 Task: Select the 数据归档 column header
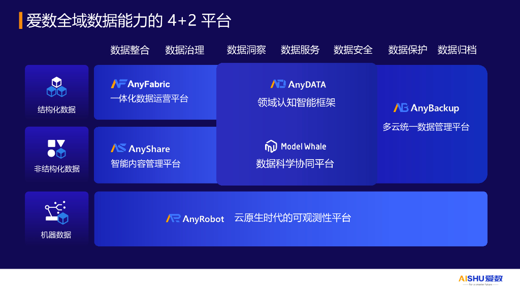point(457,50)
